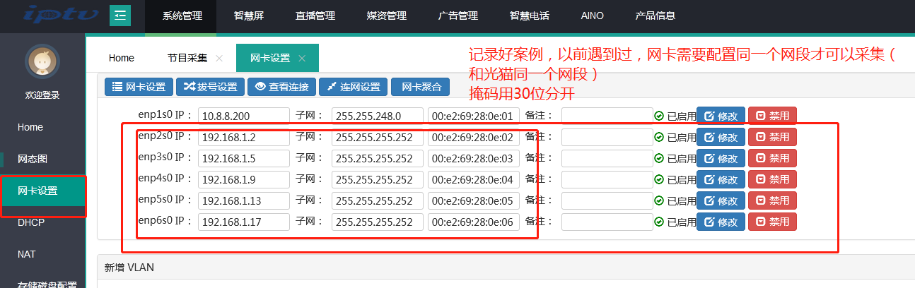Close the 节目采集 tab
Viewport: 915px width, 288px height.
[219, 58]
